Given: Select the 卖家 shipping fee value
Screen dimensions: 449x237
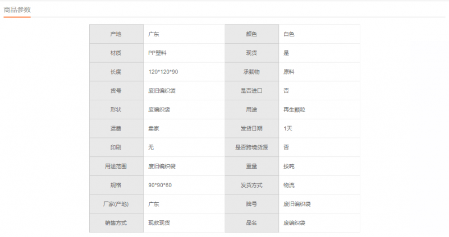Looking at the screenshot, I should (x=154, y=129).
